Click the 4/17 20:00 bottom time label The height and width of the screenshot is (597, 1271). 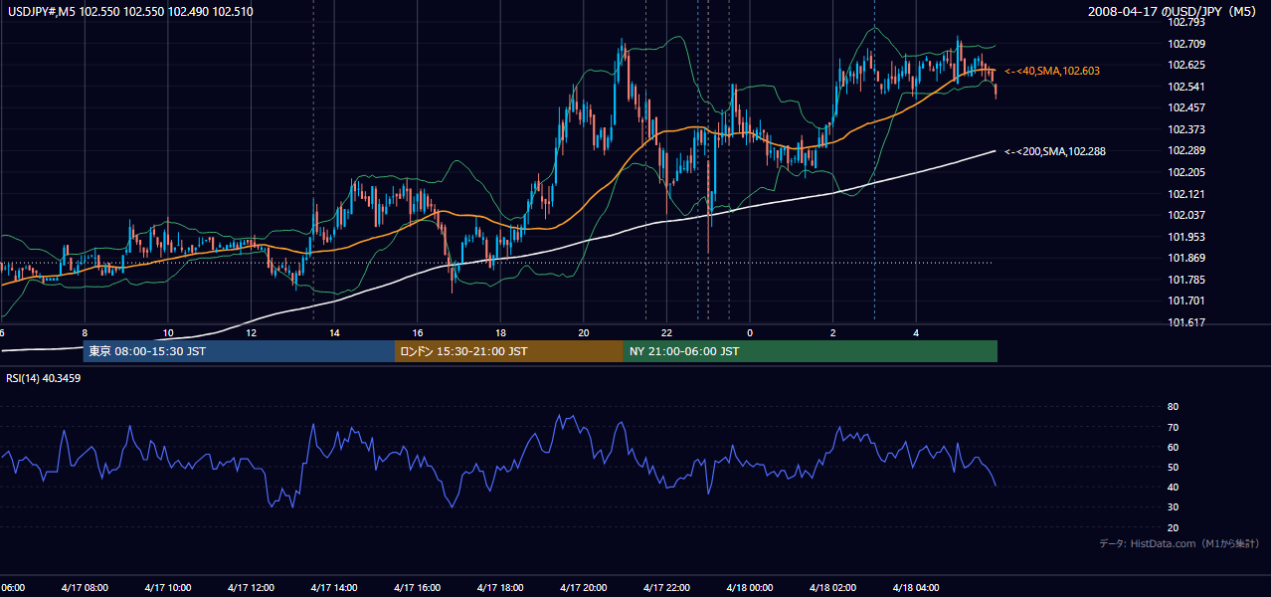pyautogui.click(x=583, y=587)
